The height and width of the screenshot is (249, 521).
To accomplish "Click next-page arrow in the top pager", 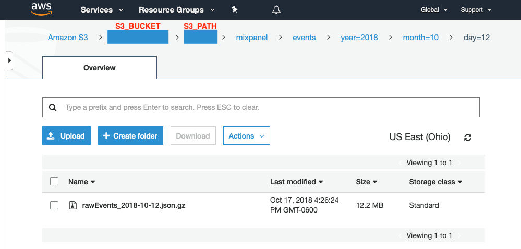I will tap(459, 163).
